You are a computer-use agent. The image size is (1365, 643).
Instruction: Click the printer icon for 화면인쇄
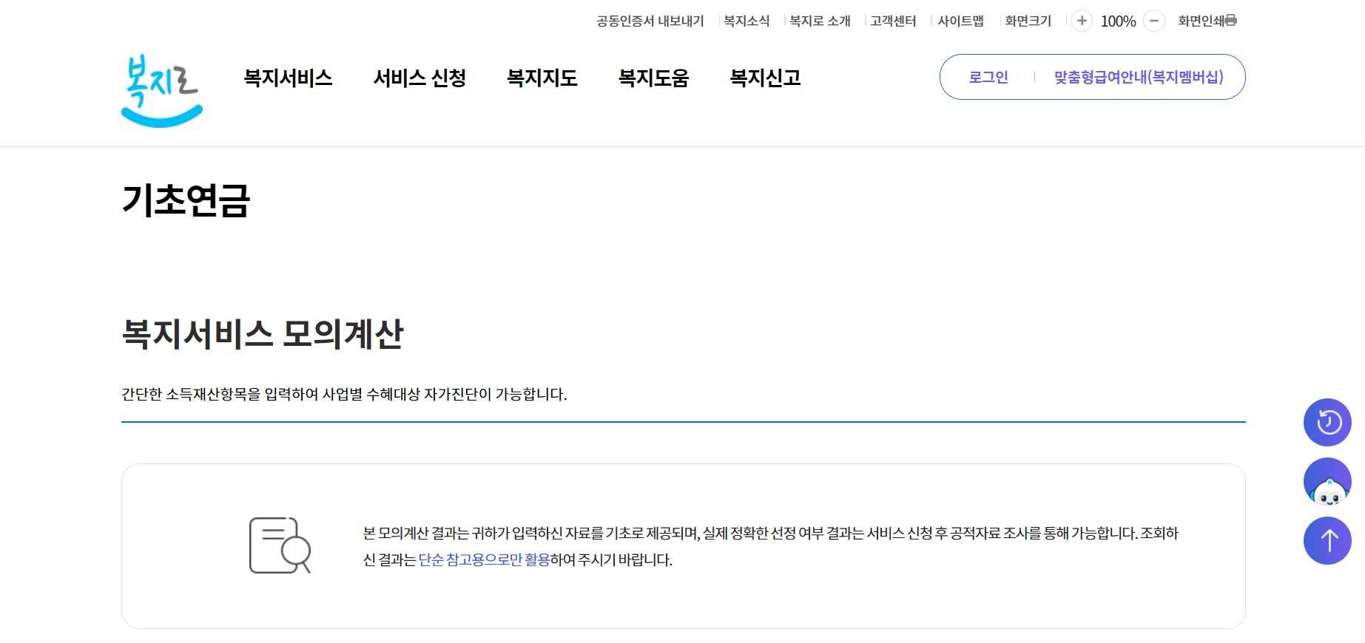[1230, 21]
